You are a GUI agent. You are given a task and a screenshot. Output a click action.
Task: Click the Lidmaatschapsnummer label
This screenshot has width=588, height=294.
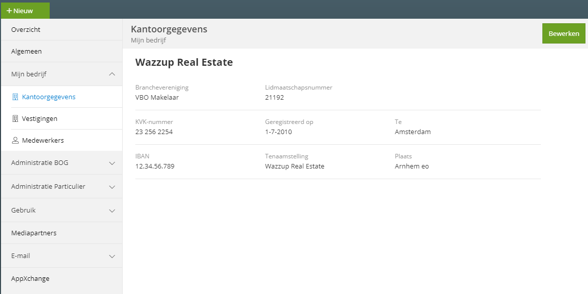[x=299, y=88]
